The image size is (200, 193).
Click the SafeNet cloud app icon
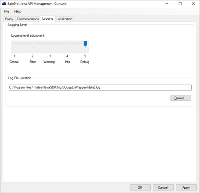[x=4, y=4]
